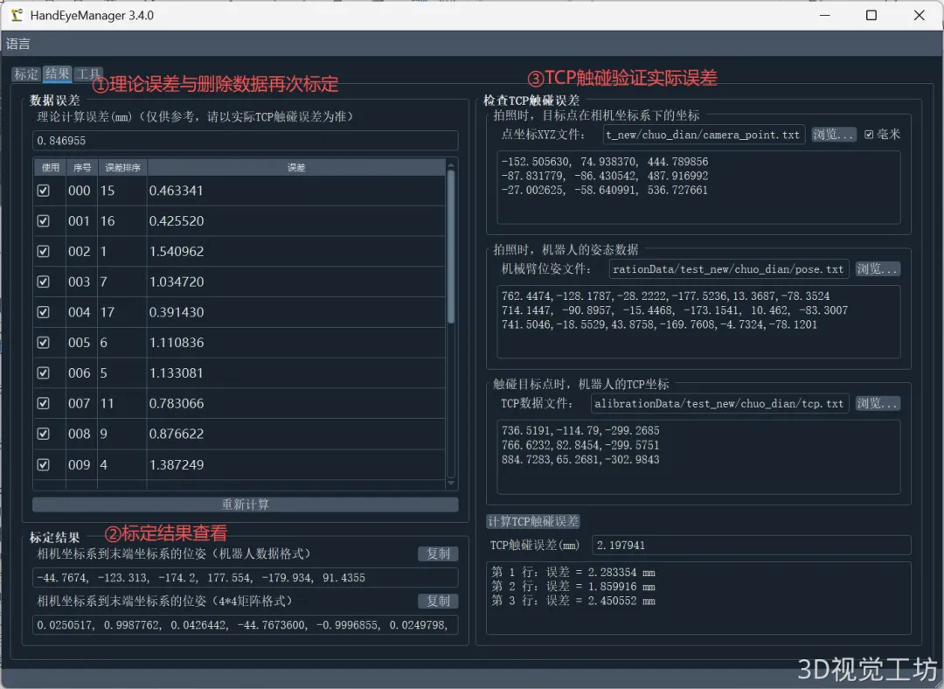Copy the 4*4 matrix with second 复制 button
The width and height of the screenshot is (944, 689).
[x=438, y=601]
